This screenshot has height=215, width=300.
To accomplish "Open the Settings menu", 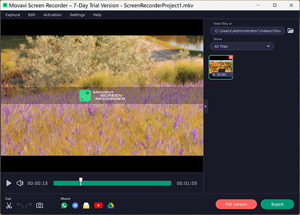I will (77, 14).
